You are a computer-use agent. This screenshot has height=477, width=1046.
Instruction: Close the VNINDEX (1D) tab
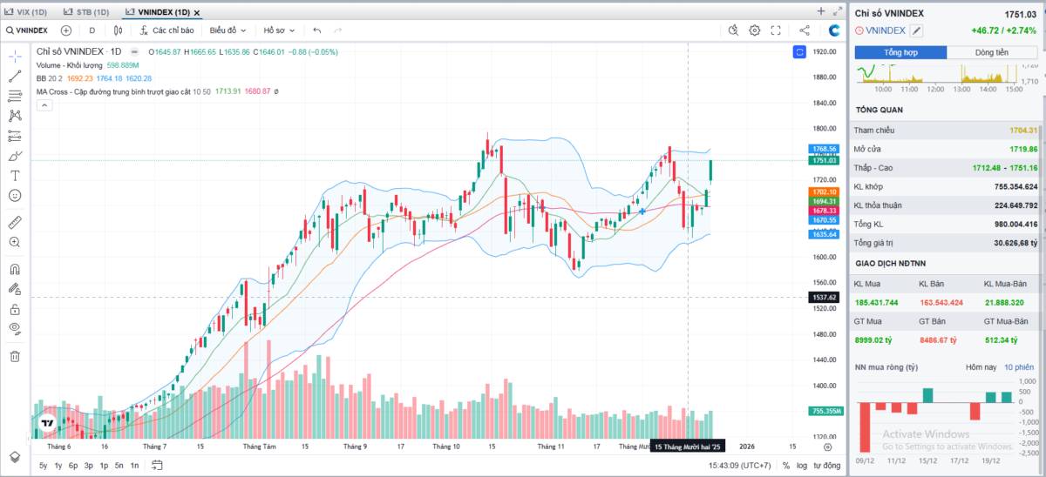pyautogui.click(x=197, y=13)
